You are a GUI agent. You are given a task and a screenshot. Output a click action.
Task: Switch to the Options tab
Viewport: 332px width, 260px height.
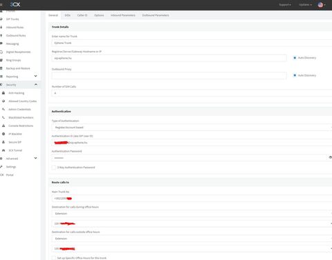pos(99,15)
